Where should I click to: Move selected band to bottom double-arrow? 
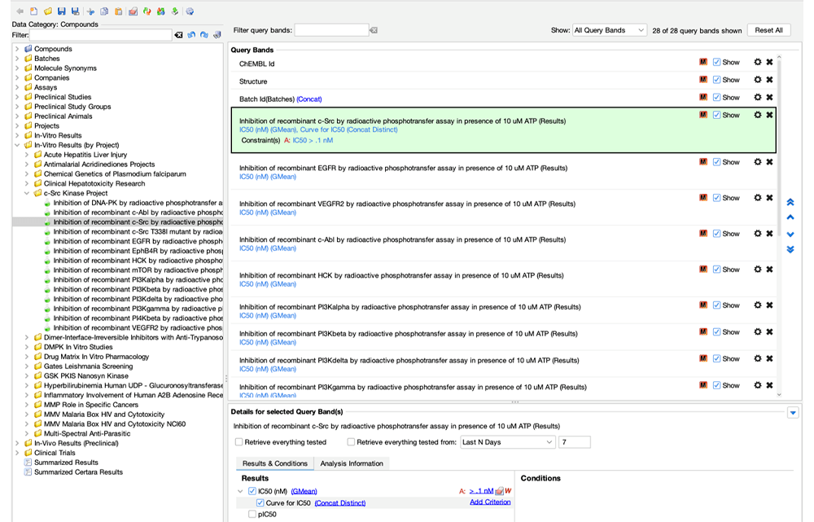(x=790, y=249)
